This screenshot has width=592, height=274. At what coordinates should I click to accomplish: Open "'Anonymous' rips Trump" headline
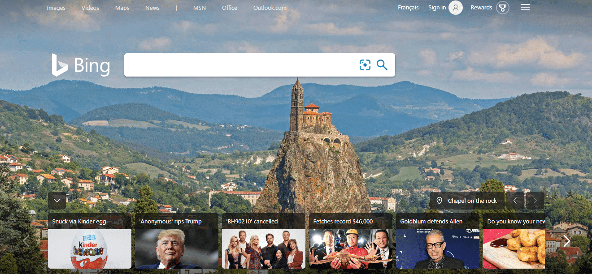pyautogui.click(x=170, y=221)
